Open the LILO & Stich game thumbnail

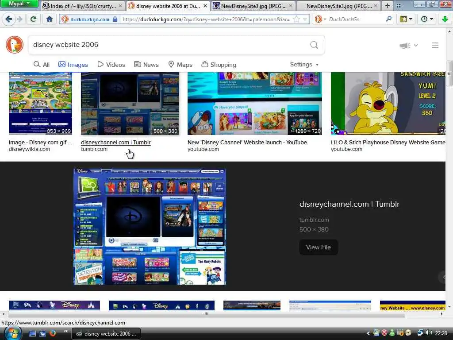click(x=388, y=104)
